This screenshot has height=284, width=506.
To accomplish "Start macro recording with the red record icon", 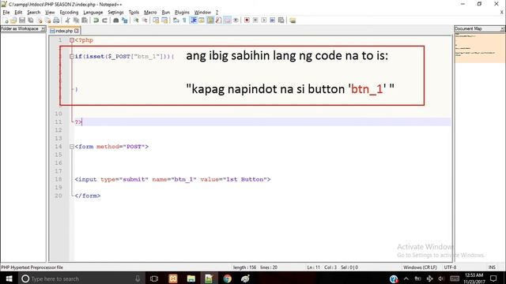I will 247,21.
